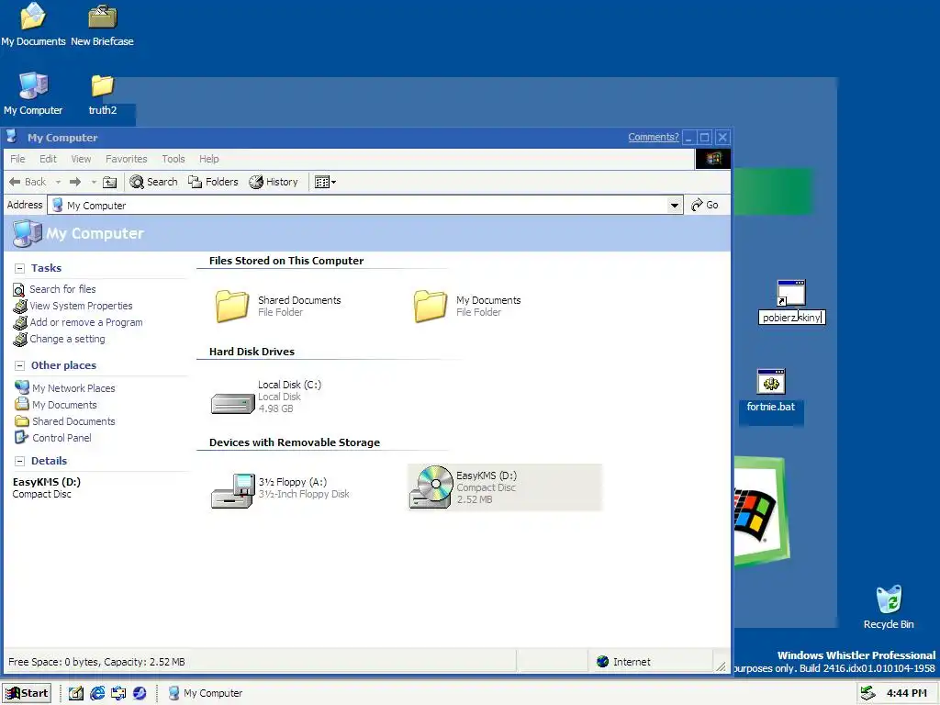
Task: Click Add or remove a Program
Action: (x=78, y=322)
